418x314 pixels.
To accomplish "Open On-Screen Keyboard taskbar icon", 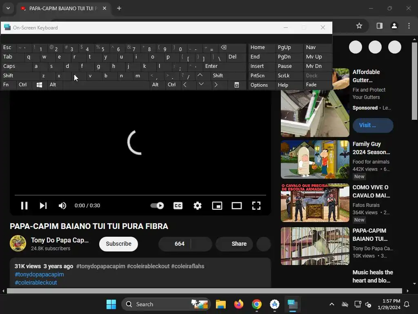I will (x=292, y=304).
